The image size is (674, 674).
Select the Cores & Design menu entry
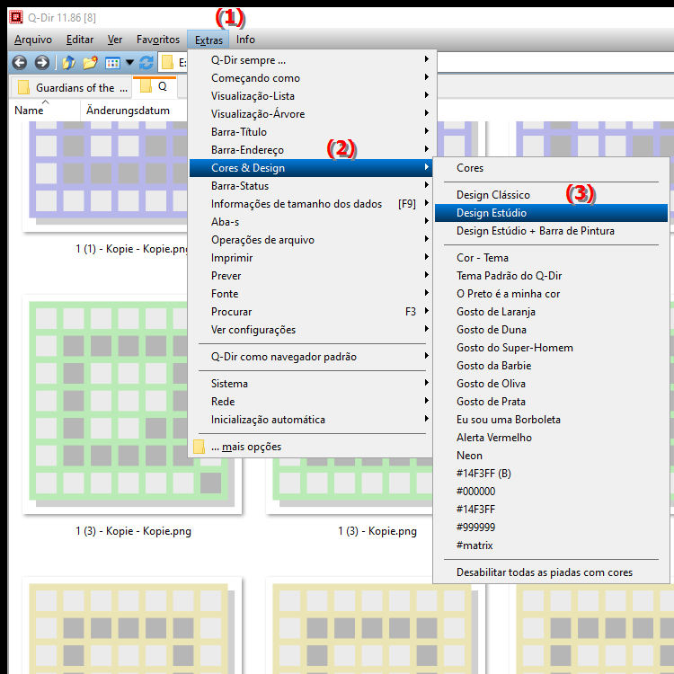click(x=310, y=168)
